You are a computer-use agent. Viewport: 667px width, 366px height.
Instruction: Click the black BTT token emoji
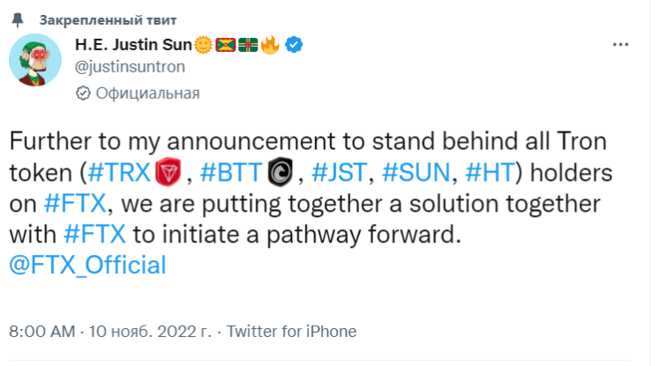[x=281, y=172]
